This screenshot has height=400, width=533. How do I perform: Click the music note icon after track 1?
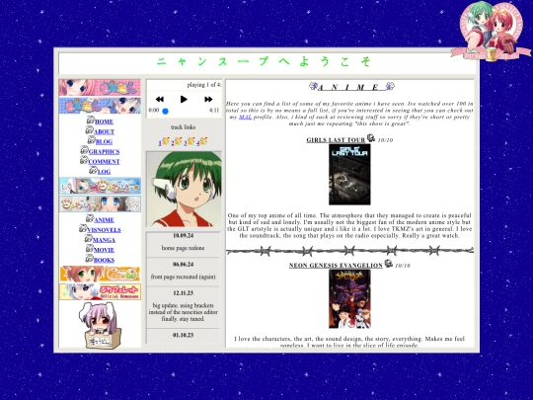(166, 141)
